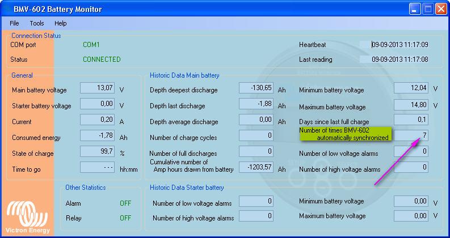The image size is (450, 238).
Task: Click the green highlighted synchronized label
Action: (346, 134)
